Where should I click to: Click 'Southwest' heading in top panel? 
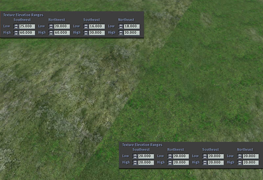[22, 20]
